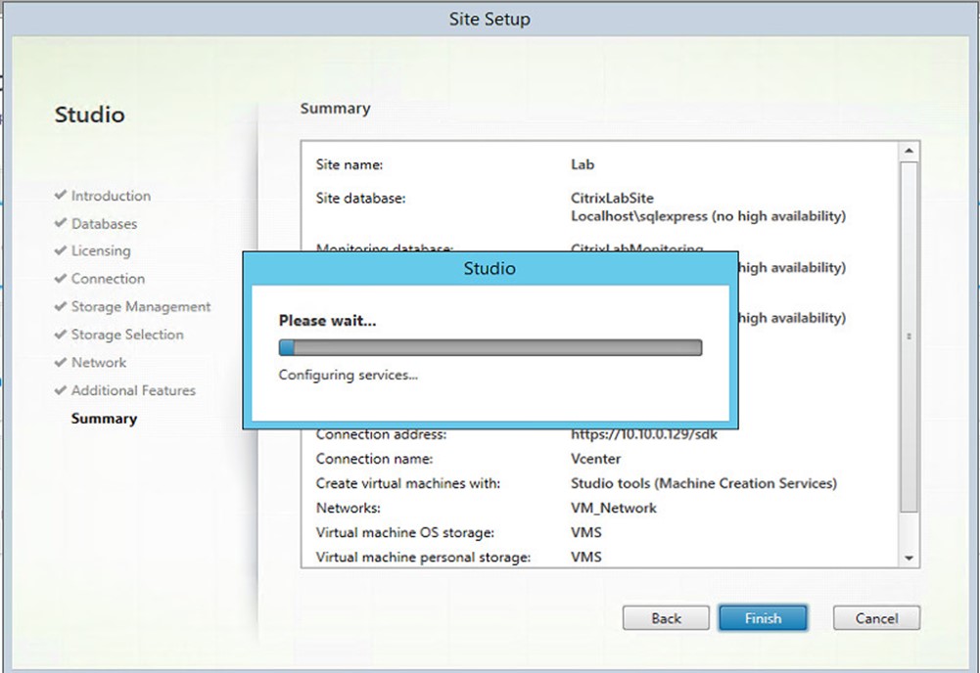Click VMS value for personal storage

[x=586, y=557]
